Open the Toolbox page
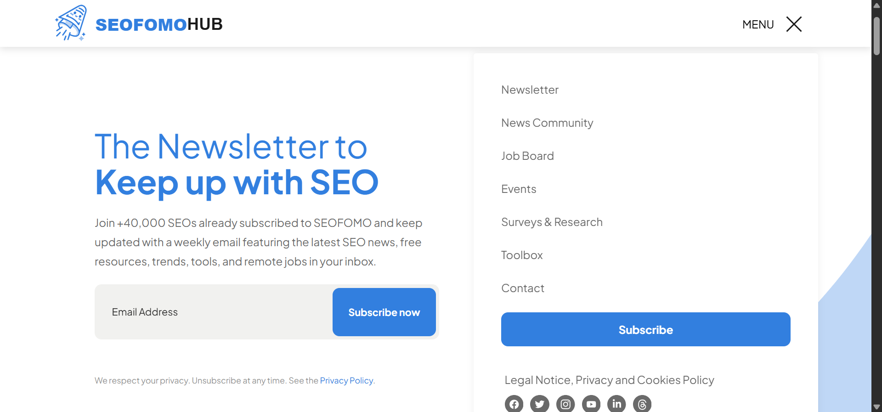 click(522, 255)
